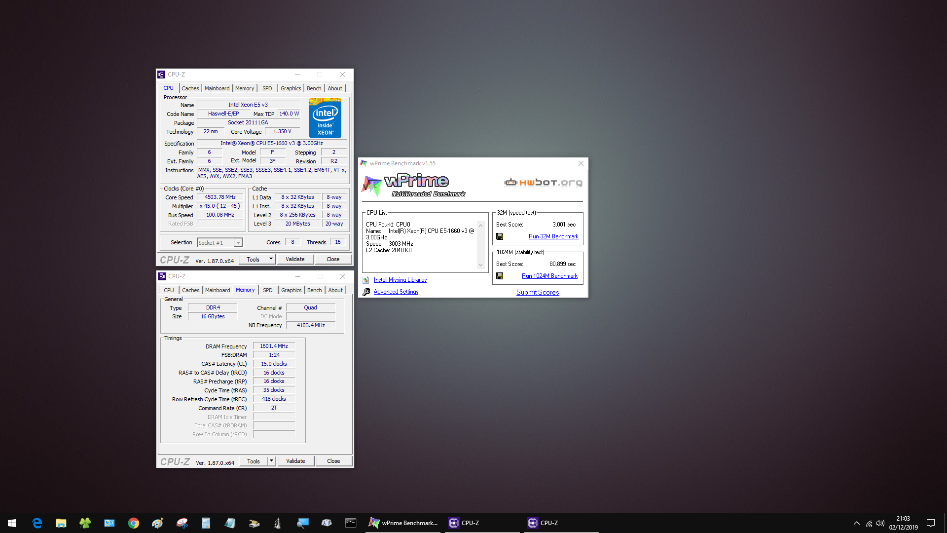The width and height of the screenshot is (947, 533).
Task: Close the wPrime Benchmark window
Action: tap(581, 163)
